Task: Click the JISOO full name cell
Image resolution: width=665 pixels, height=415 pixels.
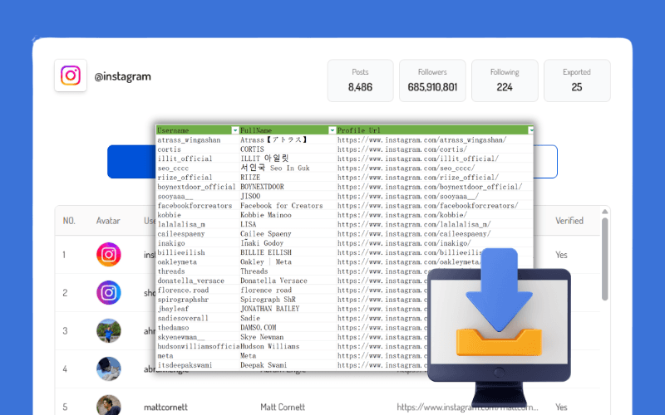Action: (x=250, y=196)
